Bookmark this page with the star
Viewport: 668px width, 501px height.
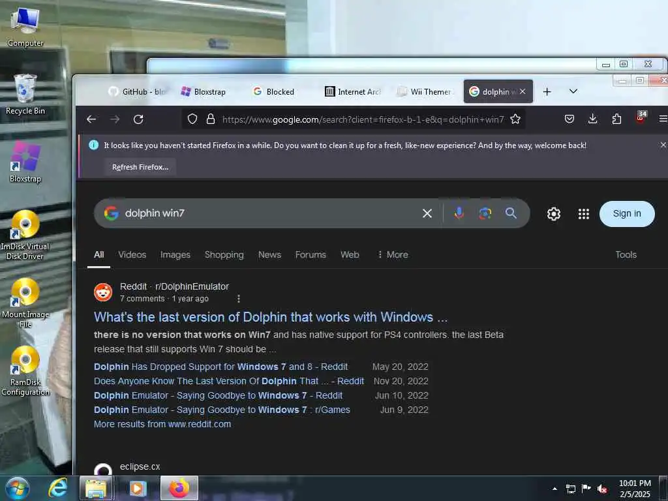tap(515, 119)
